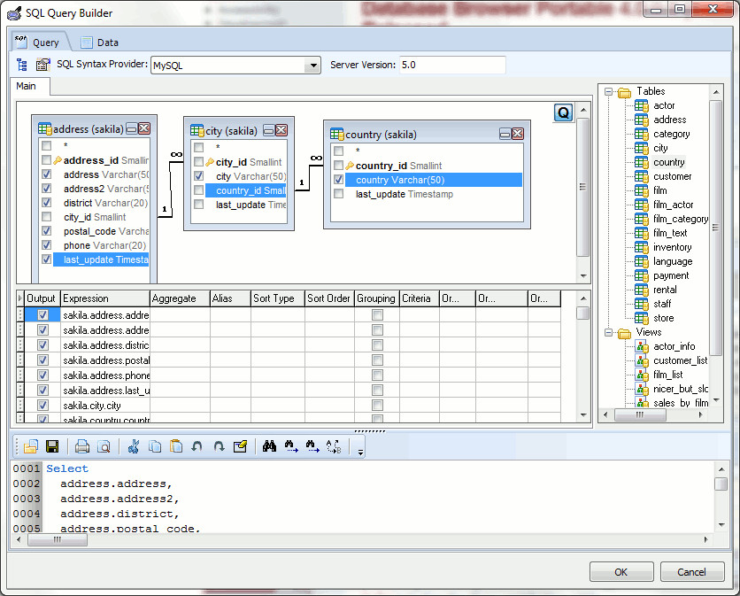Click the open file toolbar icon

[31, 446]
